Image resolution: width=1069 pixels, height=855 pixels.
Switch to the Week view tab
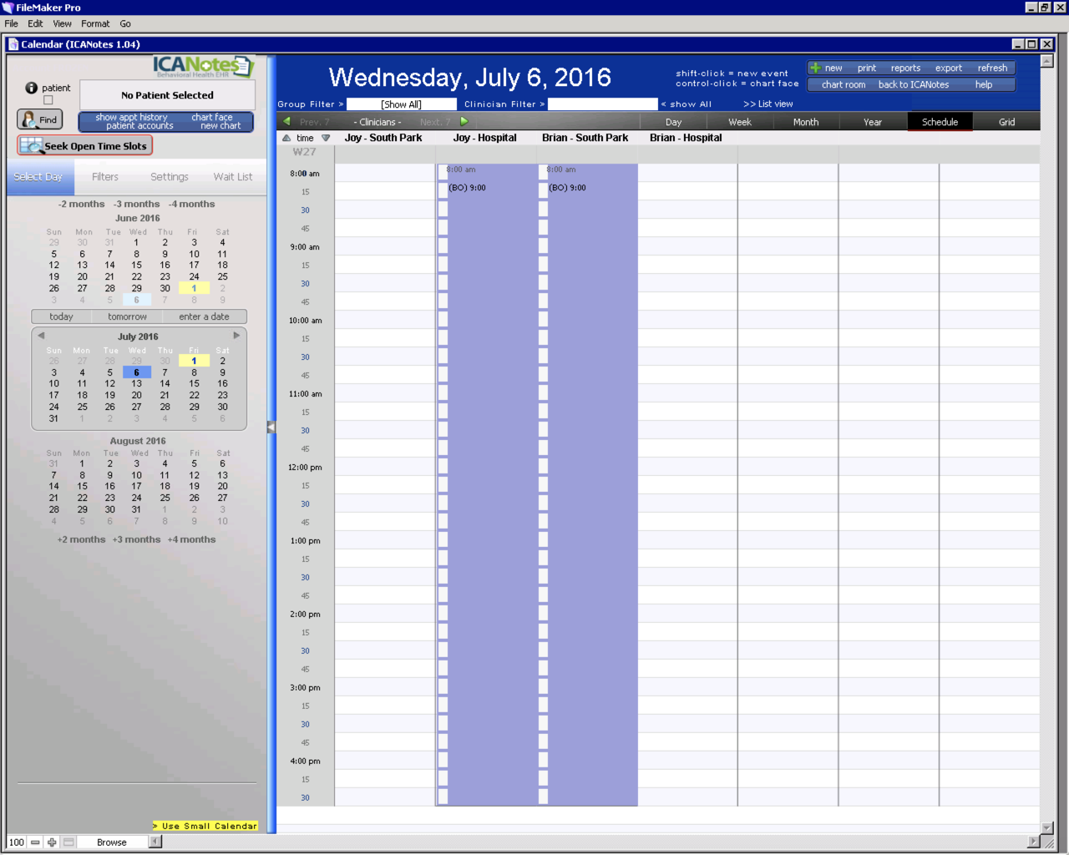pyautogui.click(x=739, y=122)
